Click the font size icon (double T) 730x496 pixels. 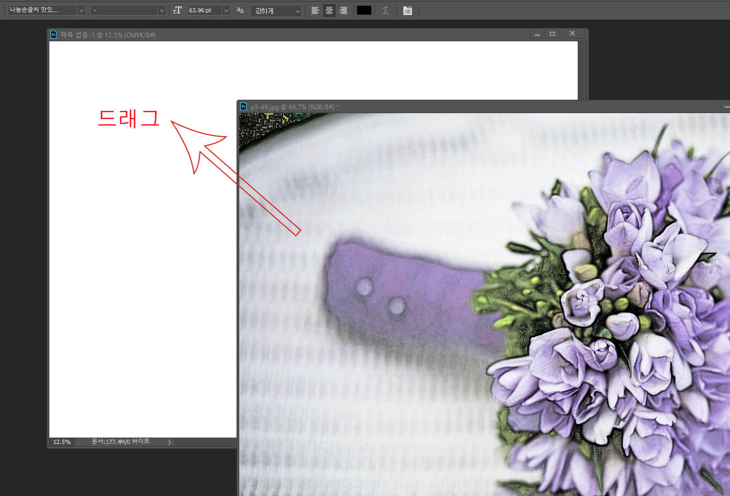(x=178, y=10)
